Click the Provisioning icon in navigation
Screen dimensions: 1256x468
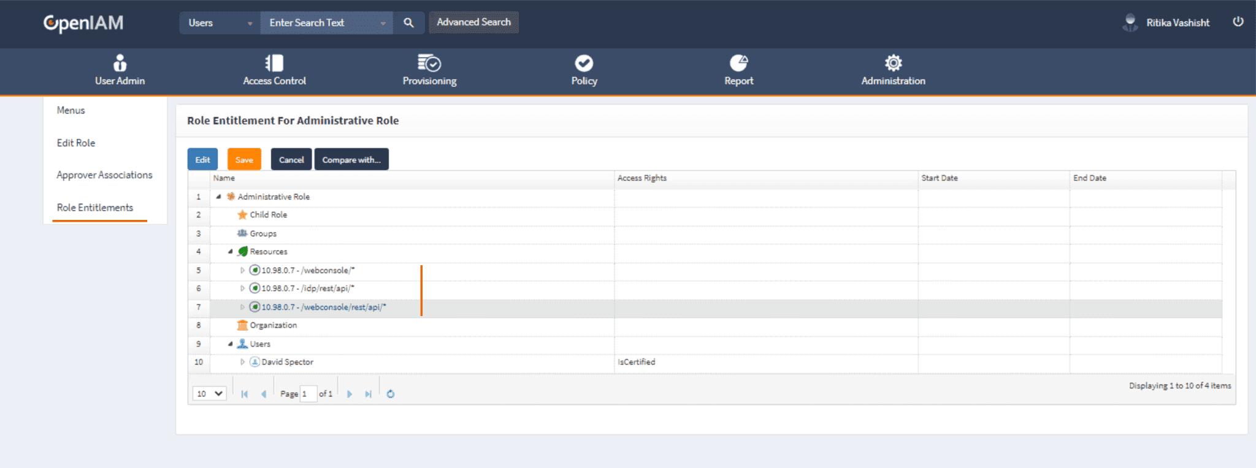point(429,63)
